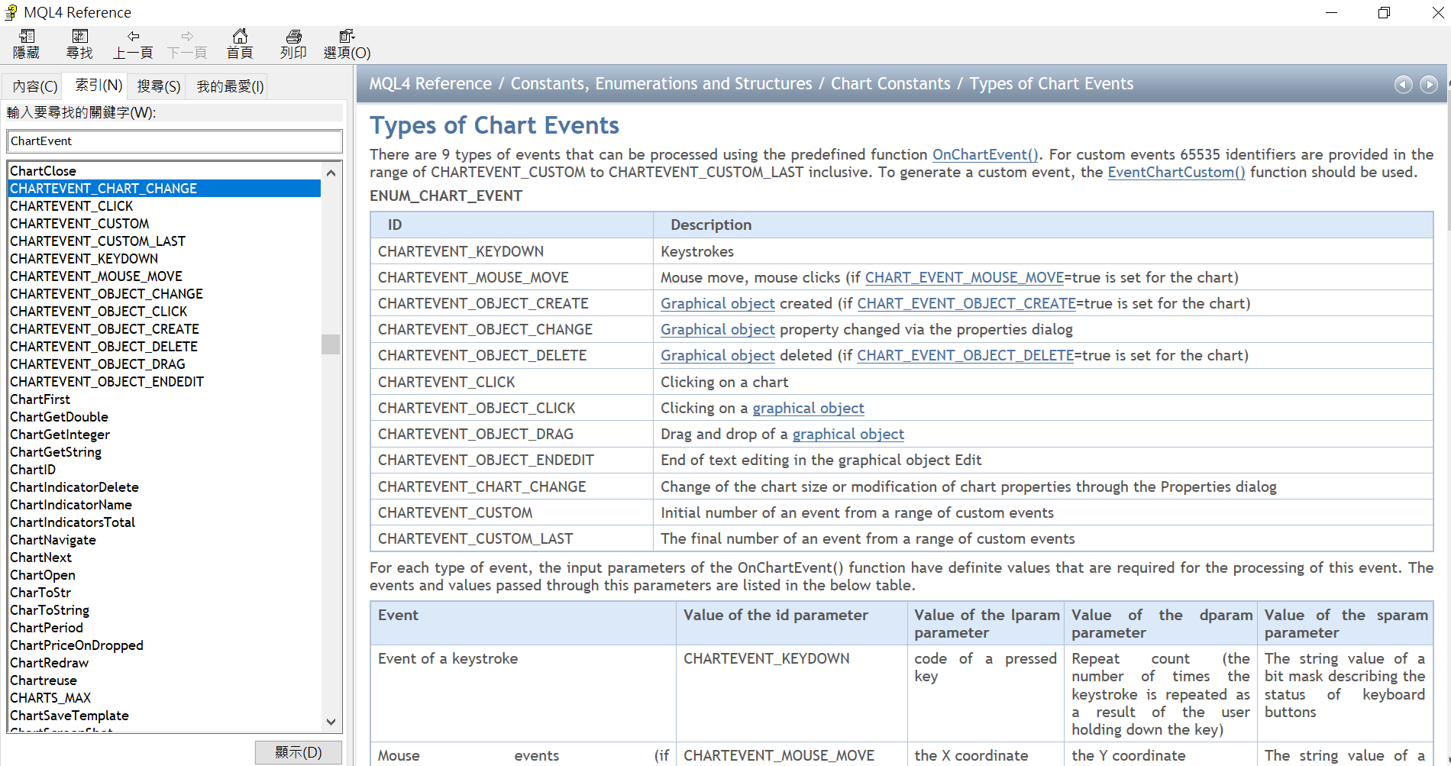Select CHARTEVENT_MOUSE_MOVE in the index list
The width and height of the screenshot is (1451, 766).
[x=164, y=276]
